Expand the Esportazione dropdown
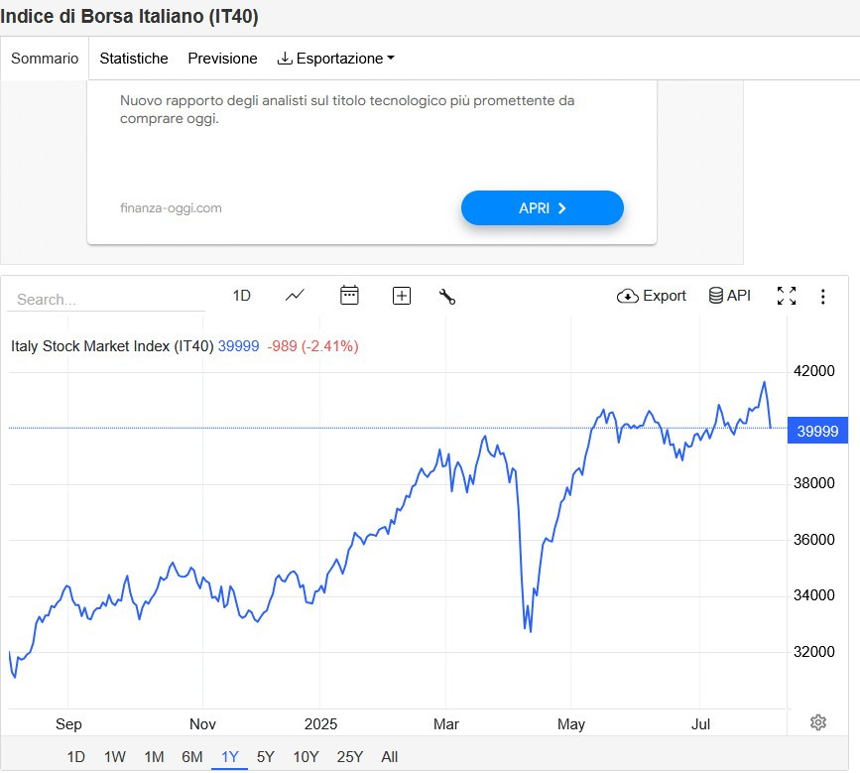Image resolution: width=860 pixels, height=773 pixels. 335,59
